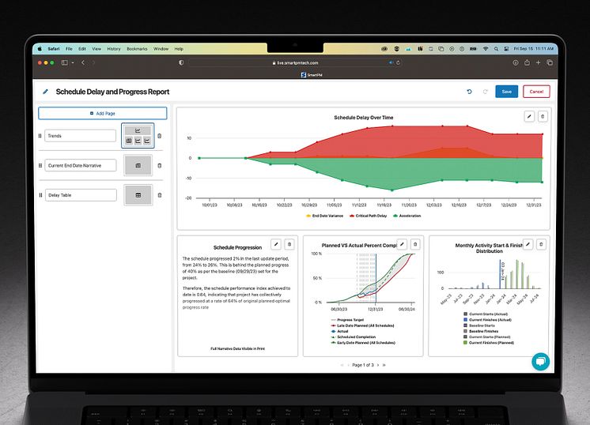This screenshot has width=590, height=425.
Task: Click the privacy shield icon in Safari
Action: coord(181,62)
